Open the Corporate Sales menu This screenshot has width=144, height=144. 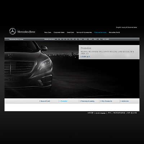click(x=59, y=32)
